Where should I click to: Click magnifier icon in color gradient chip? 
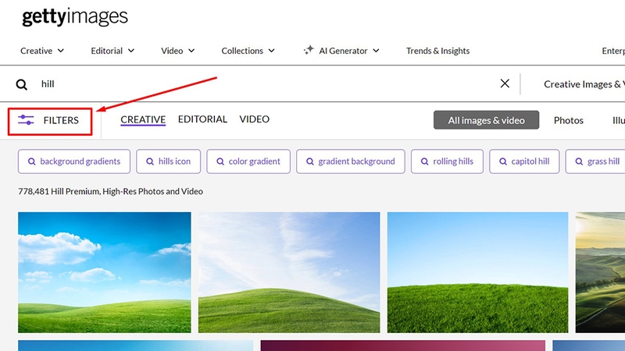coord(220,161)
